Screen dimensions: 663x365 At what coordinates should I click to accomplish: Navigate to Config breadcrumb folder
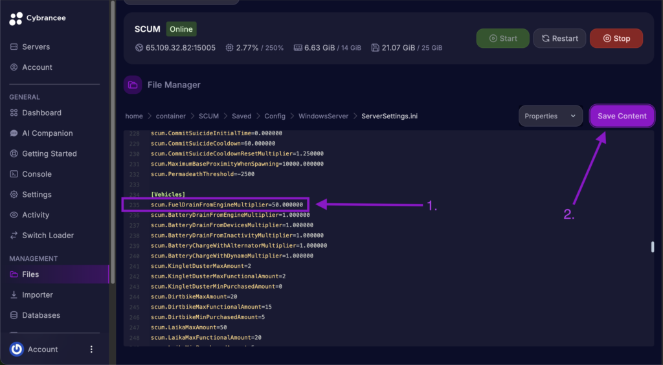click(275, 116)
